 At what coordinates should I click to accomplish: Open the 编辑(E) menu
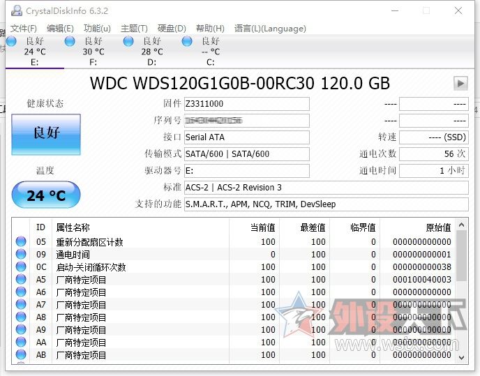coord(60,29)
